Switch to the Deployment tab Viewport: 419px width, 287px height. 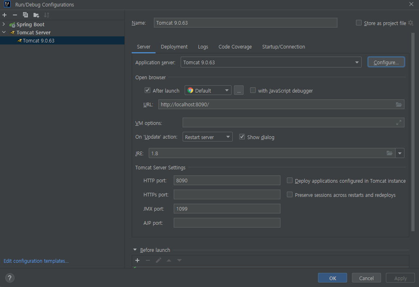tap(174, 47)
